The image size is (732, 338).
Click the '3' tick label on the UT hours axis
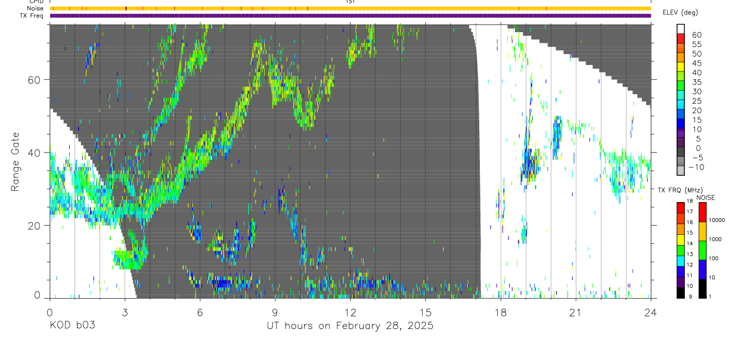pos(125,312)
